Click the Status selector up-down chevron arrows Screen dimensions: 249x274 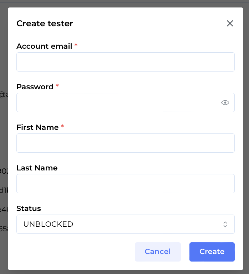coord(225,224)
